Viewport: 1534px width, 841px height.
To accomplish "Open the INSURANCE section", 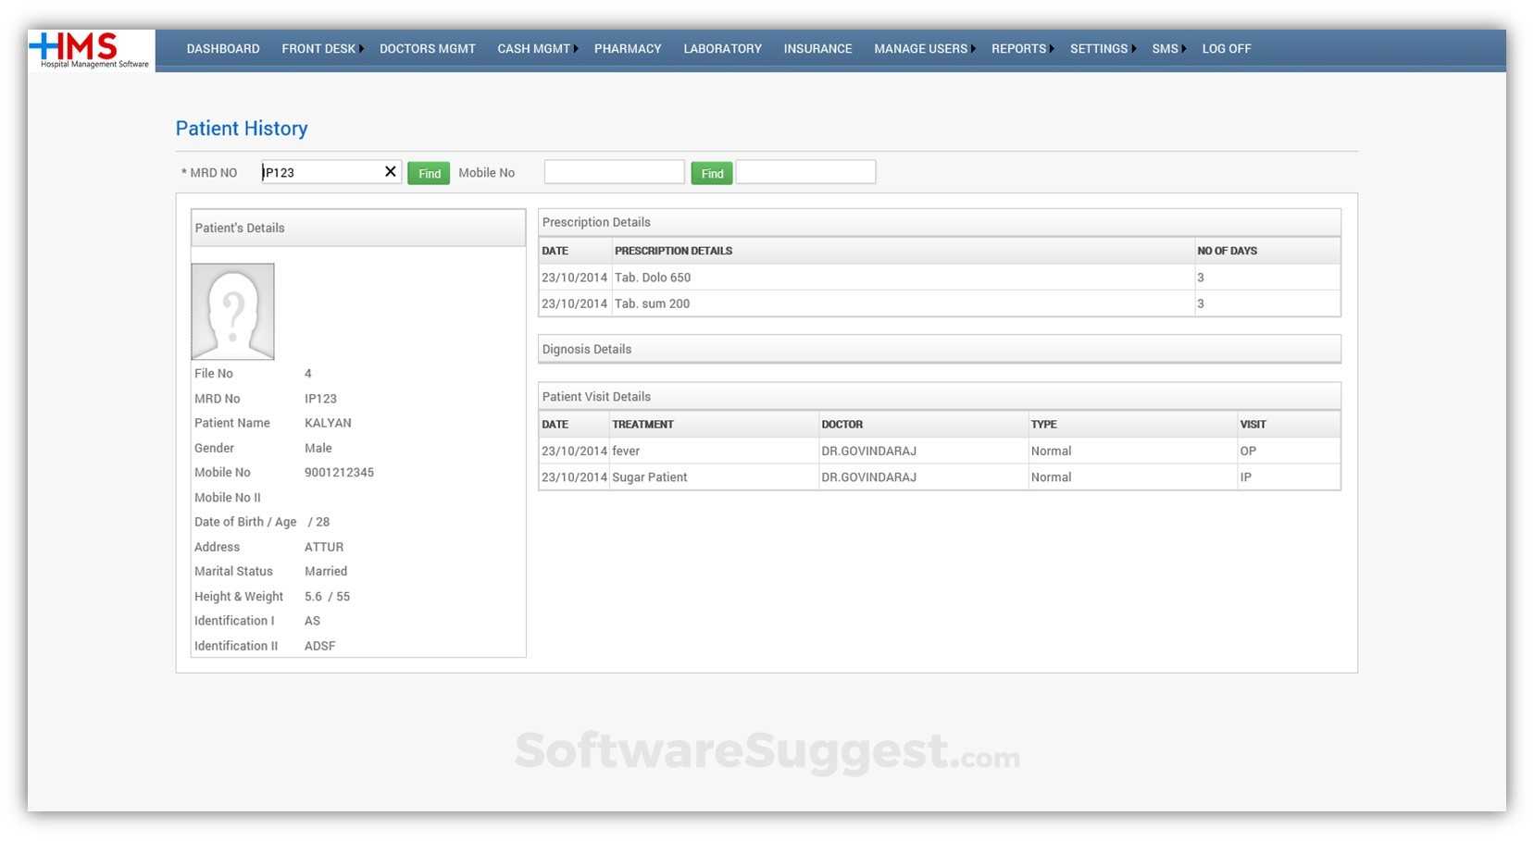I will tap(817, 48).
